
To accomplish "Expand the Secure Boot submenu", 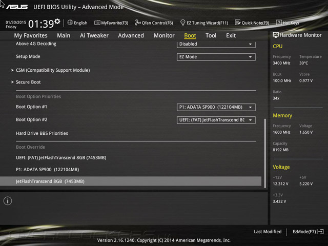I will (28, 82).
